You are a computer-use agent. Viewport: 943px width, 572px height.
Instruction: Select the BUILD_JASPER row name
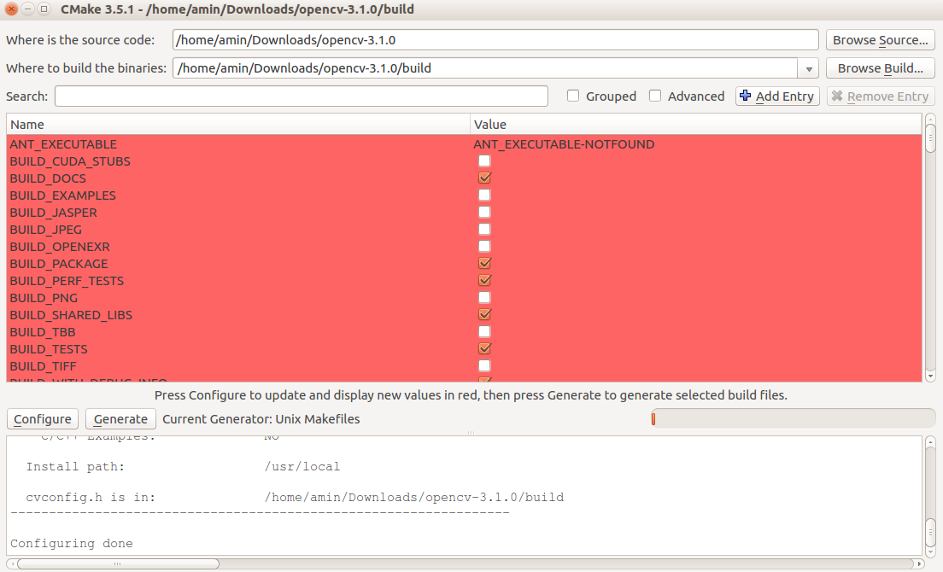(x=53, y=213)
